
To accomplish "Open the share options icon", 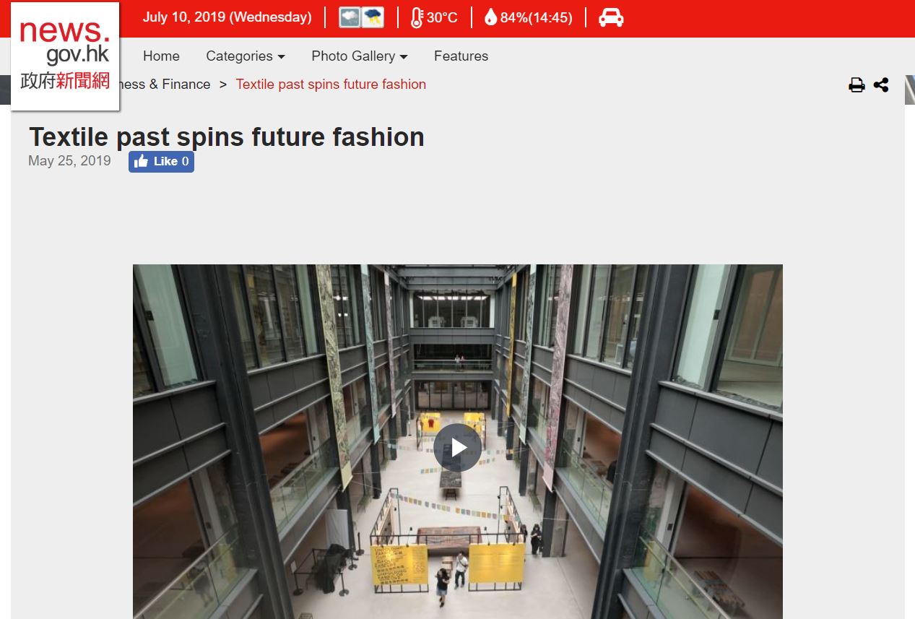I will [x=881, y=85].
